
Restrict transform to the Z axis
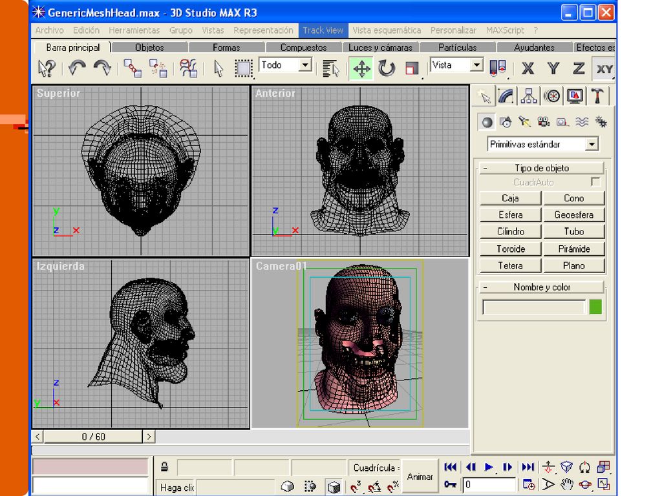tap(579, 68)
